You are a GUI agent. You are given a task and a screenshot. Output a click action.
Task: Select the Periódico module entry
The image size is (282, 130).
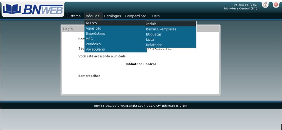pyautogui.click(x=115, y=44)
